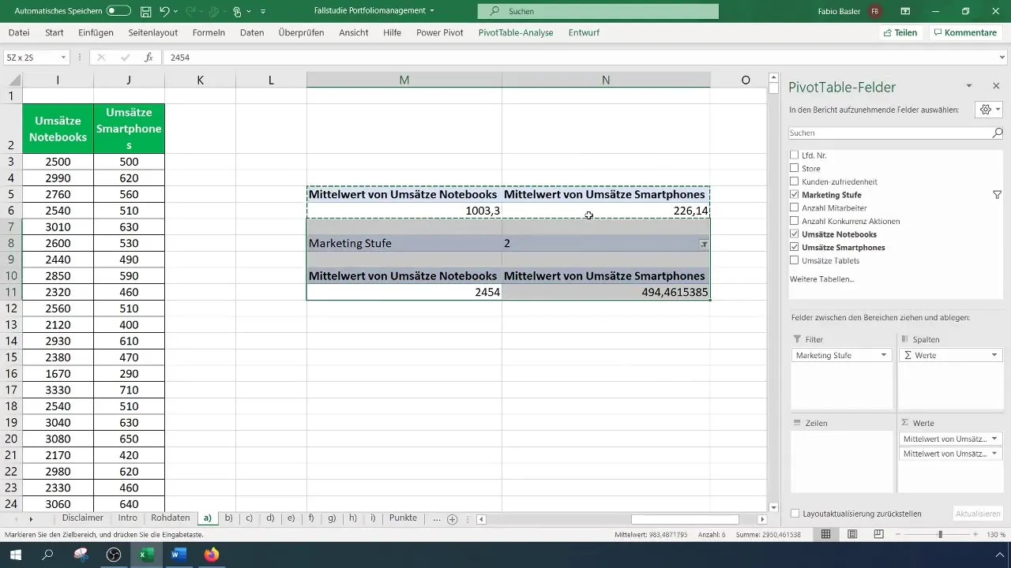Check the Anzahl Mitarbeiter field checkbox
Image resolution: width=1011 pixels, height=568 pixels.
795,208
